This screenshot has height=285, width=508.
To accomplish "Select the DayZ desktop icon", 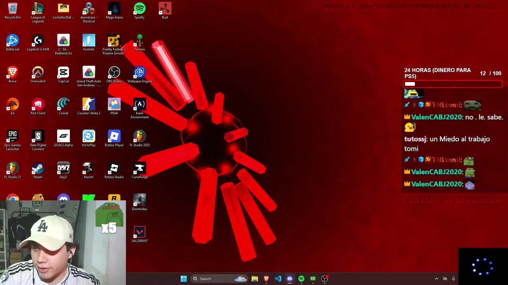I will [63, 171].
